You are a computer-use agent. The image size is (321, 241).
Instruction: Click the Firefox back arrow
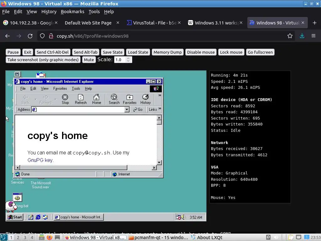tap(8, 36)
